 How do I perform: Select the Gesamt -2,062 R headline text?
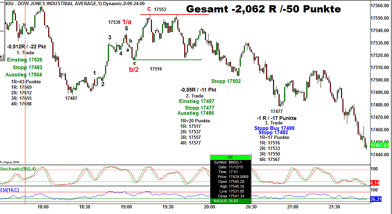(263, 10)
